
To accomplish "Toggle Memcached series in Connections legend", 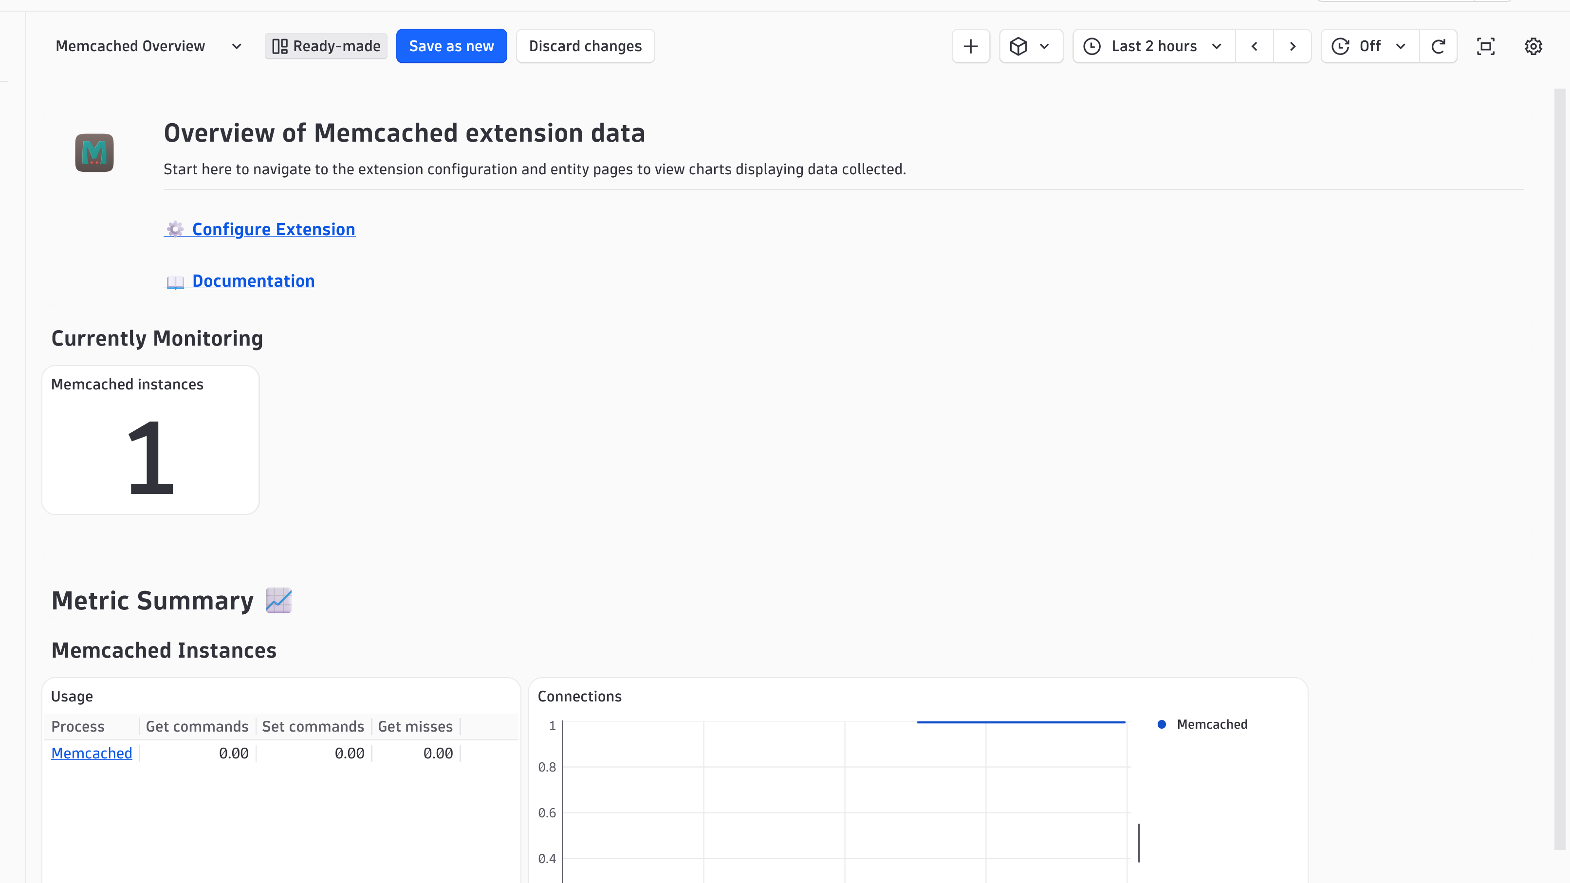I will (1202, 725).
